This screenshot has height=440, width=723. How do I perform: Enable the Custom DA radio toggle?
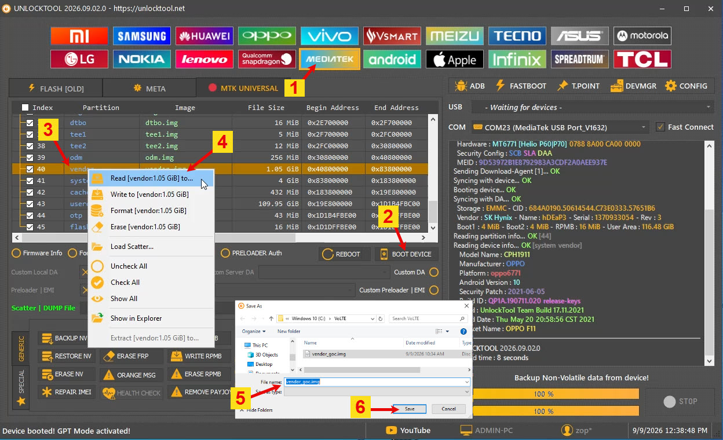[x=433, y=272]
